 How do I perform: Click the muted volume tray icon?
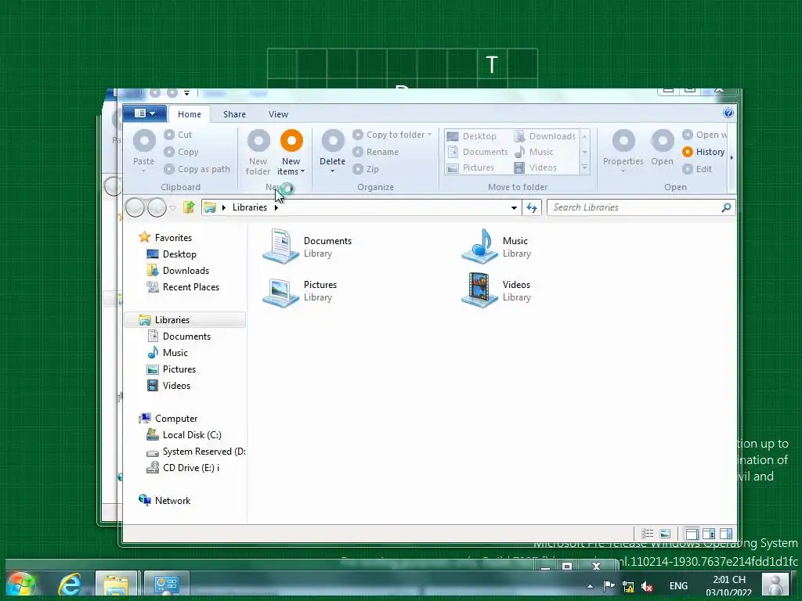(x=647, y=586)
